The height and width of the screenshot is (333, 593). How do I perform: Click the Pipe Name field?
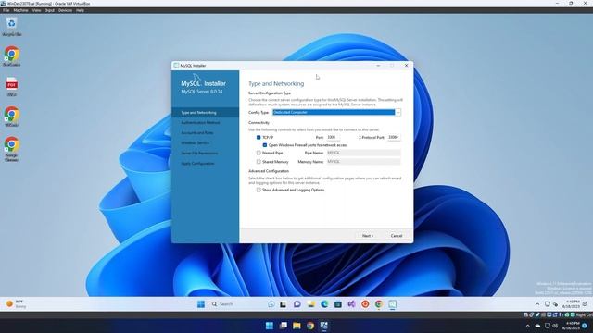point(363,153)
